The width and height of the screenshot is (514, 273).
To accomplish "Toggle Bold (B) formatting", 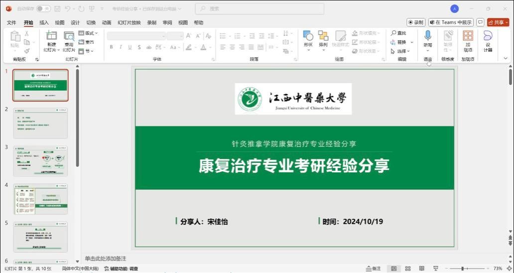I will point(112,47).
